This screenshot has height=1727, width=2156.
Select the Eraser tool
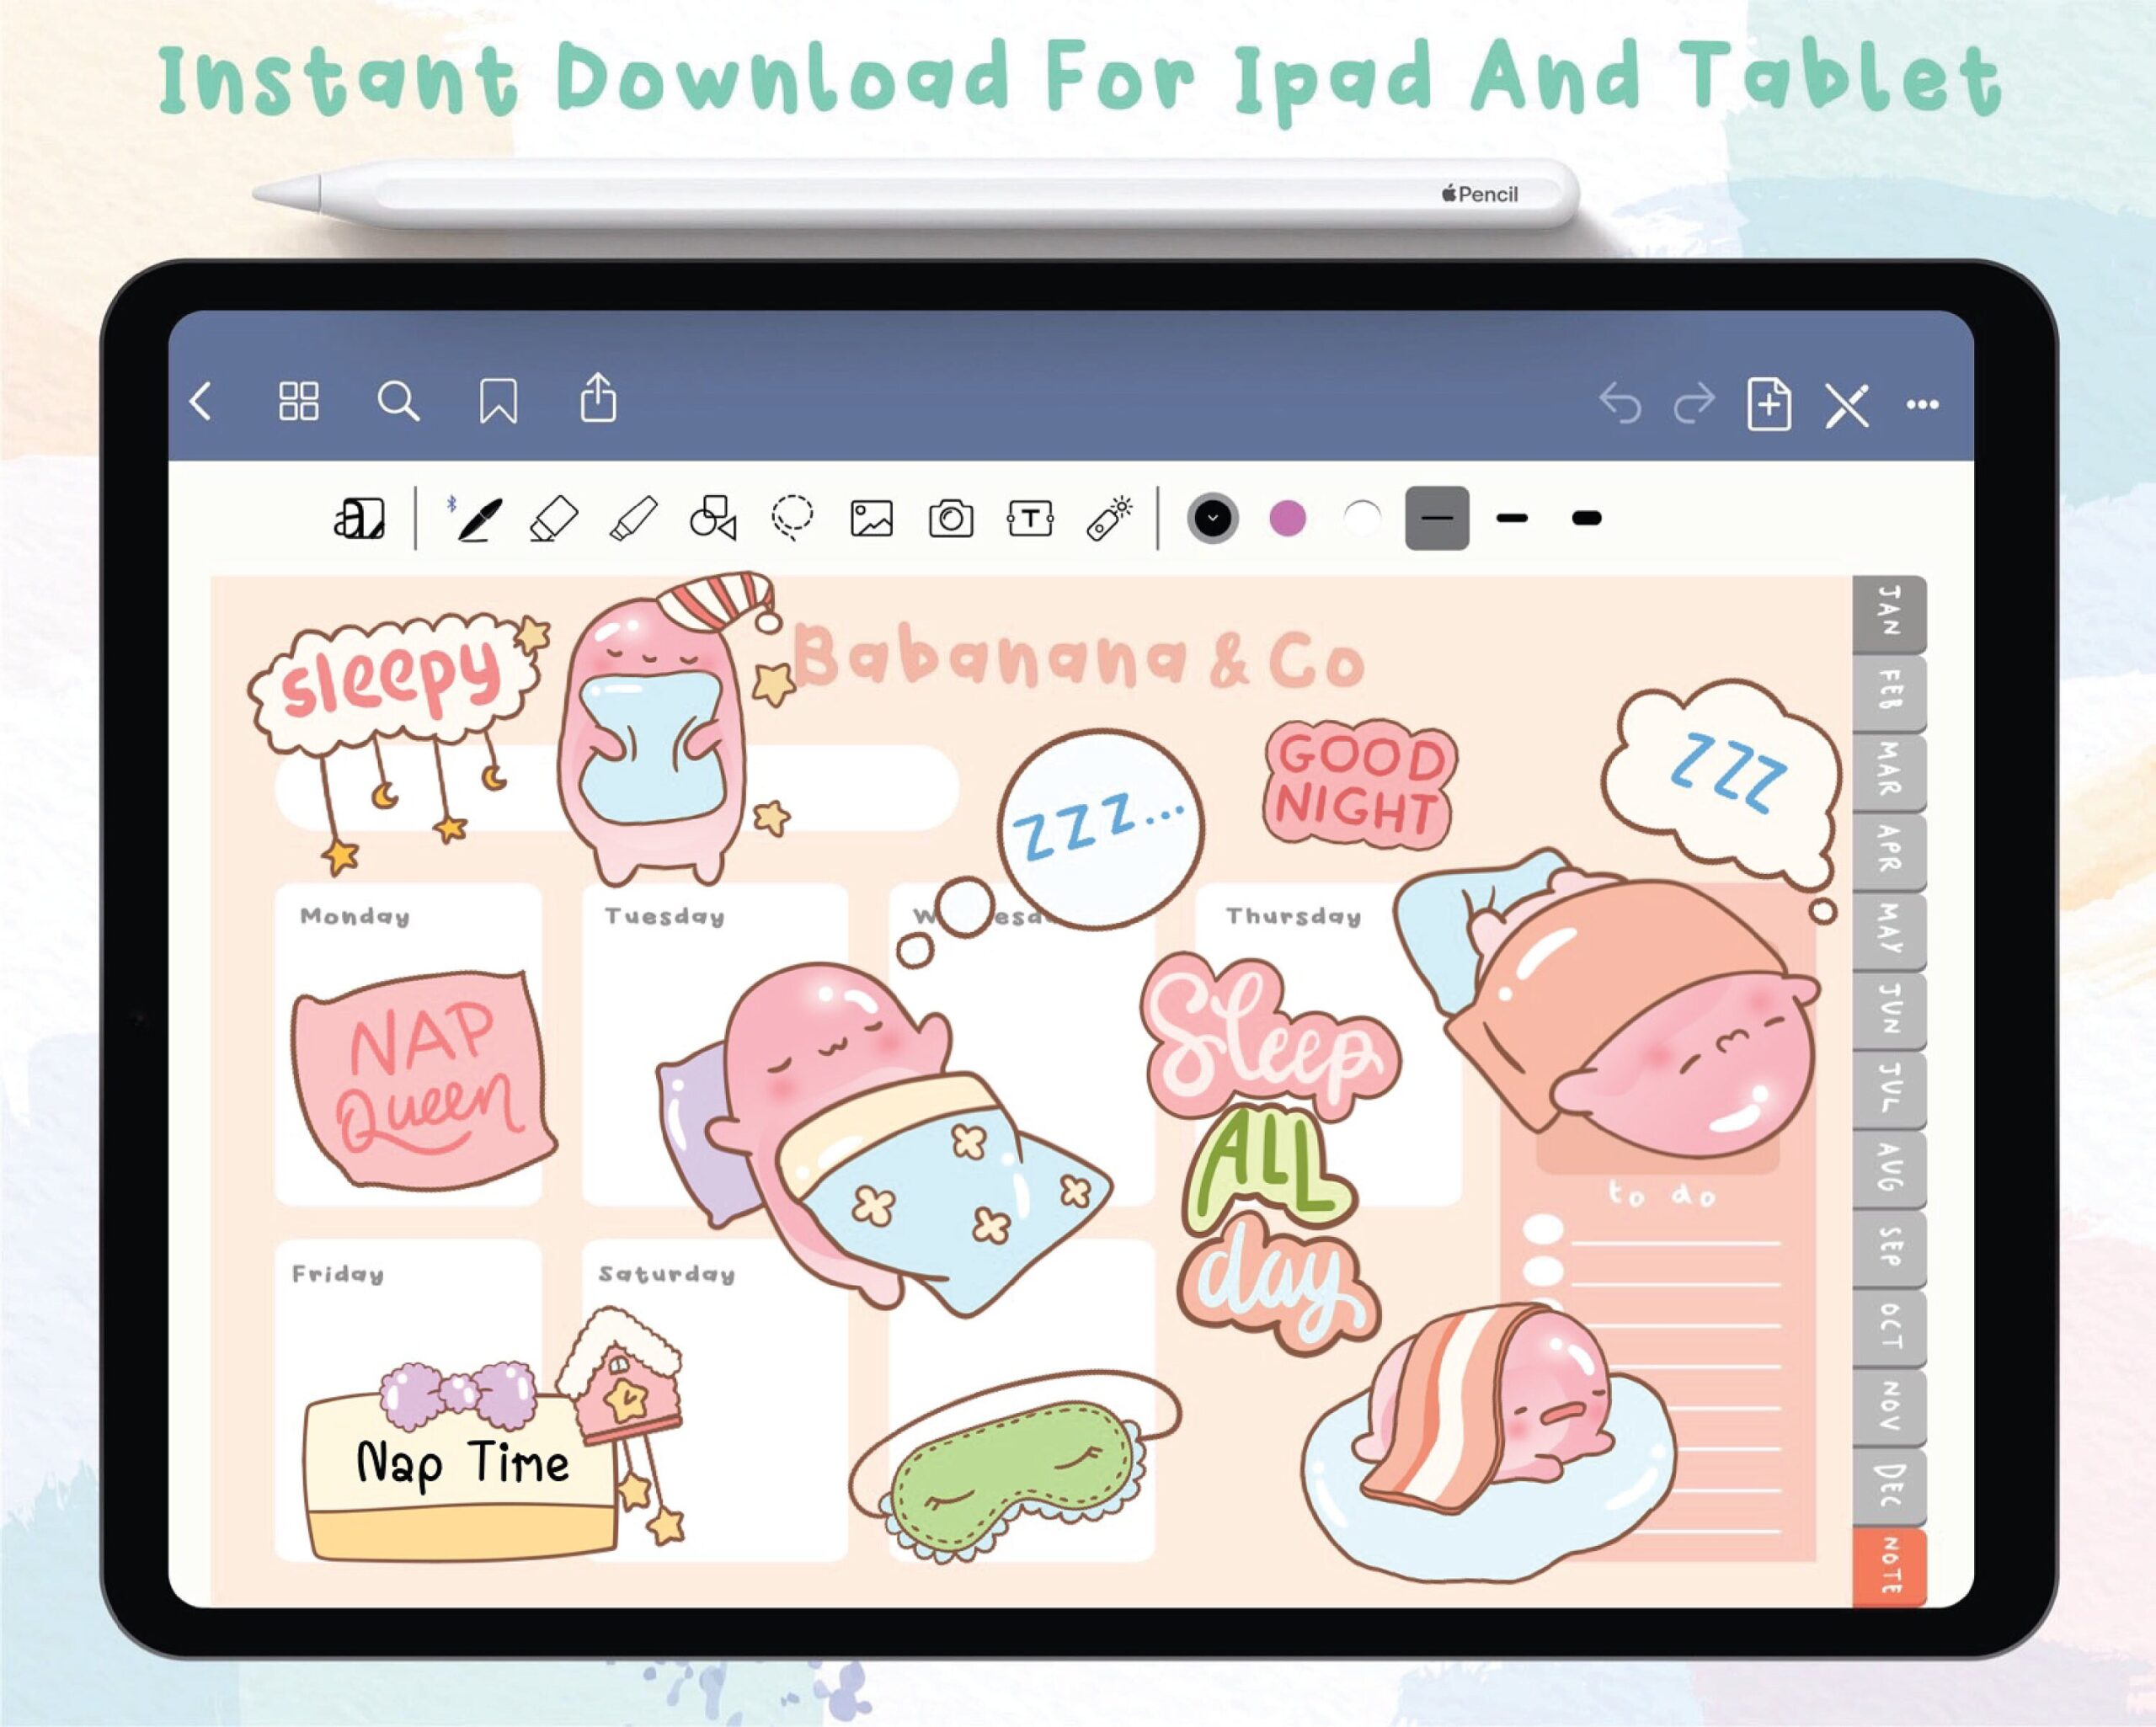554,518
